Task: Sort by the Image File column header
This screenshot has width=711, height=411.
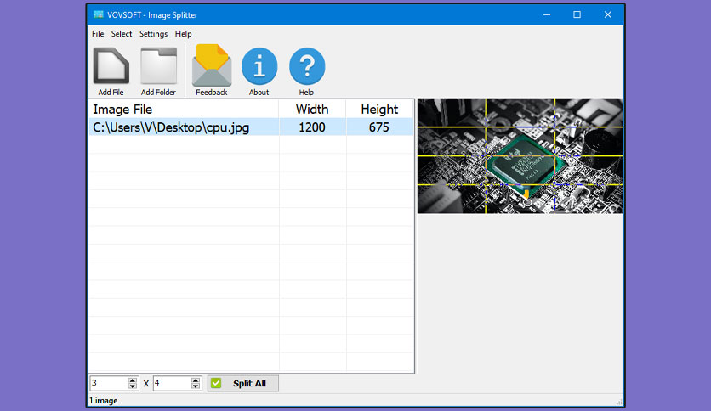Action: [184, 109]
